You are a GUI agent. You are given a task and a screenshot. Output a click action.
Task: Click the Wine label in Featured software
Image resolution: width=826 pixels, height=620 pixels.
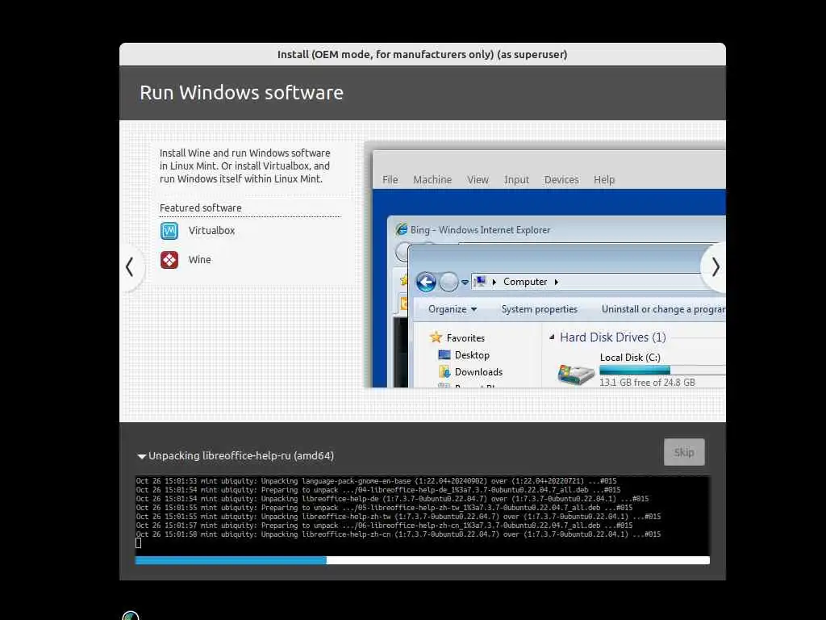point(200,260)
